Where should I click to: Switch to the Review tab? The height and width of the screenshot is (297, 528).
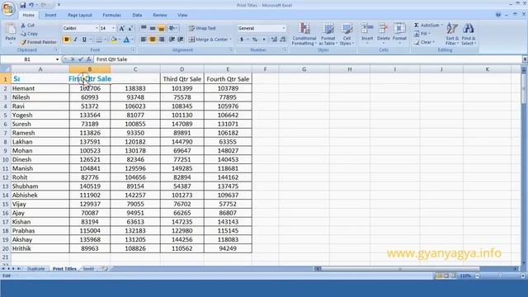(159, 15)
